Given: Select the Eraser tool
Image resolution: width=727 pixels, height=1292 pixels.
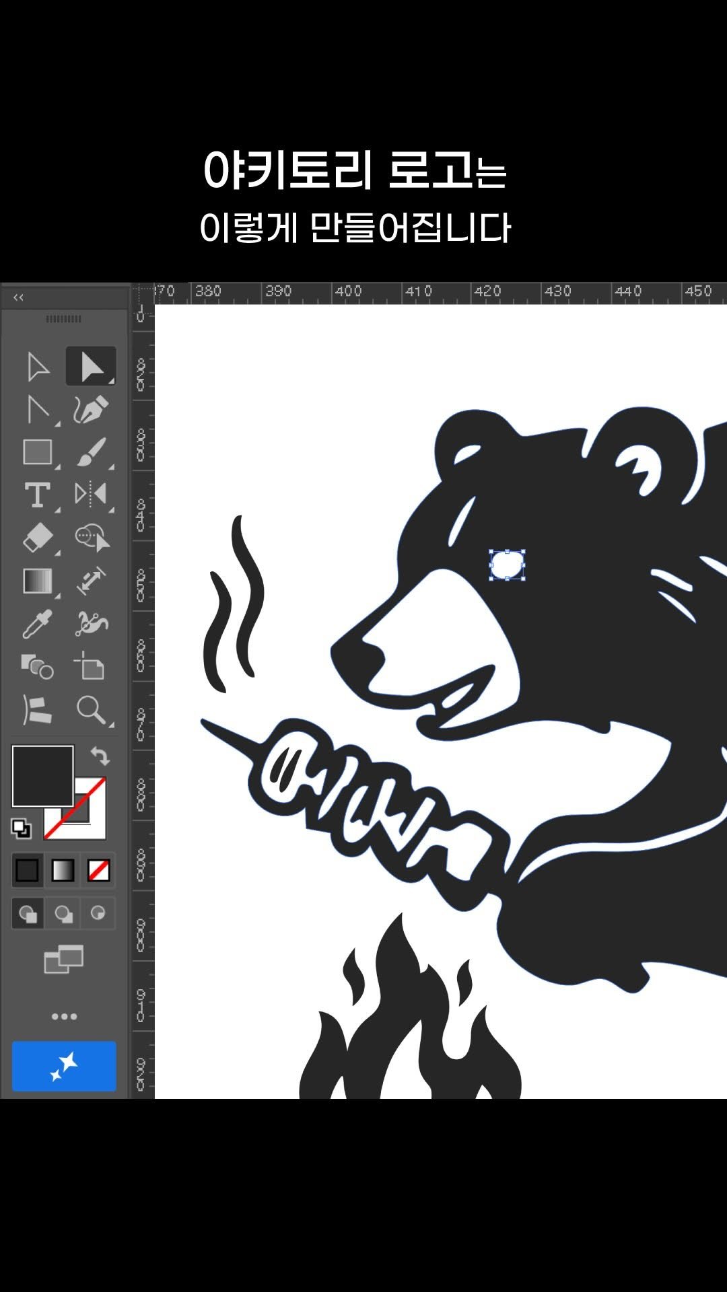Looking at the screenshot, I should (38, 538).
